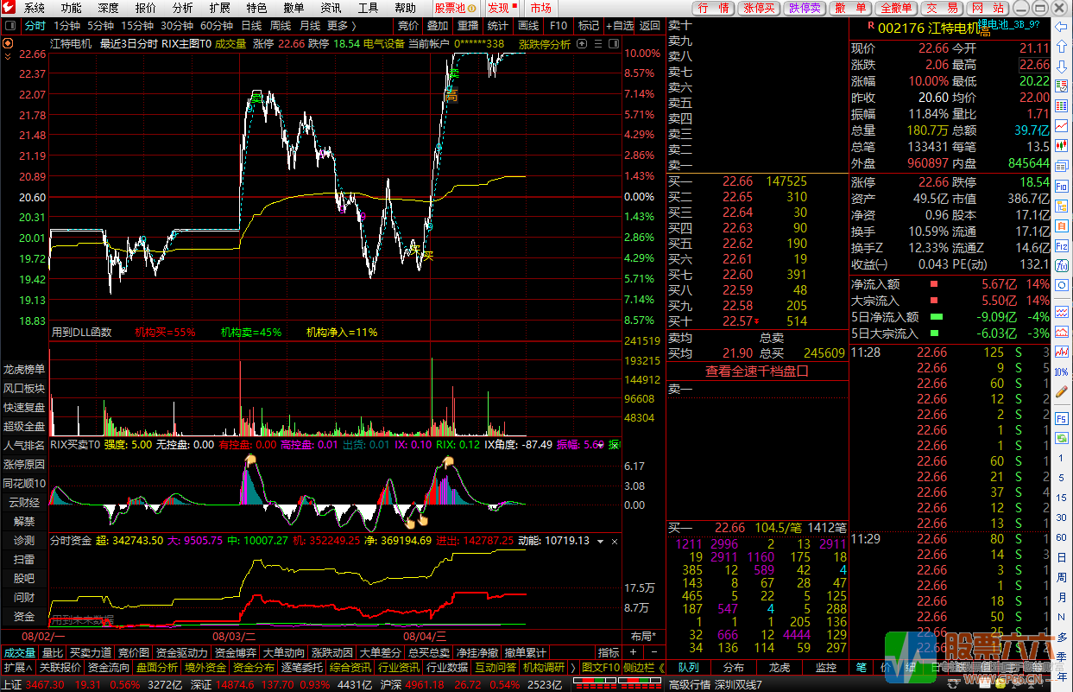Open the 分析 menu
This screenshot has height=692, width=1073.
point(182,8)
